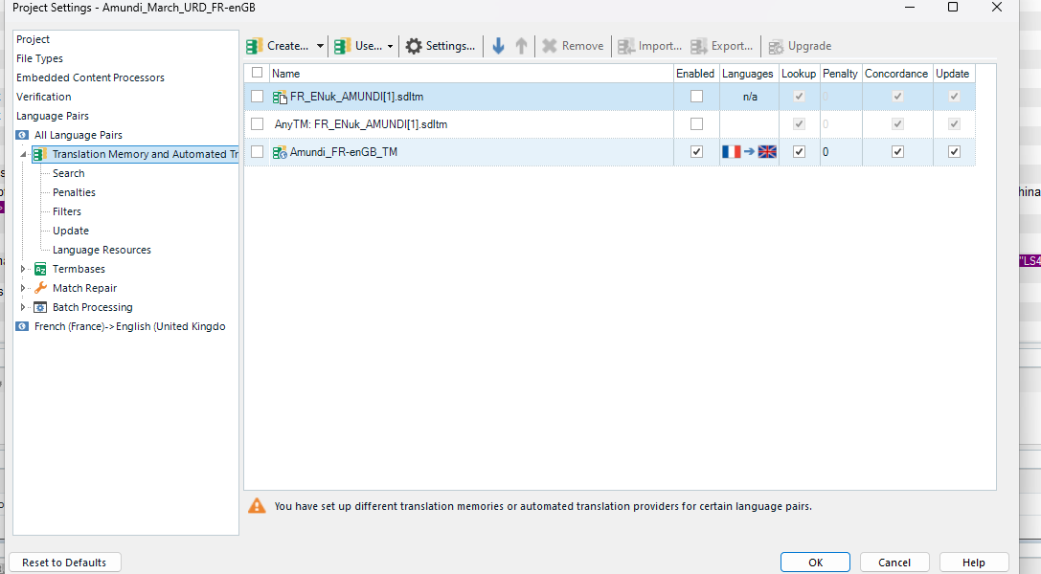This screenshot has width=1041, height=574.
Task: Click the TM icon of Amundi_FR-enGB_TM
Action: click(x=280, y=152)
